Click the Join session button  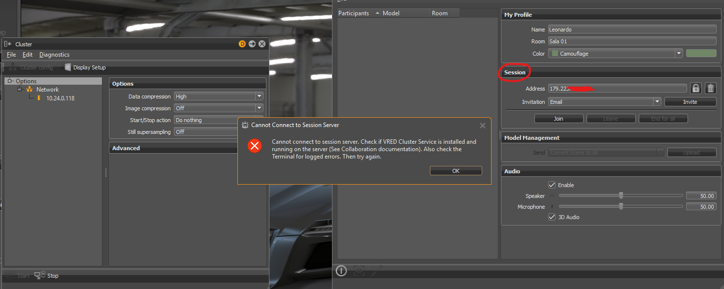[x=559, y=119]
